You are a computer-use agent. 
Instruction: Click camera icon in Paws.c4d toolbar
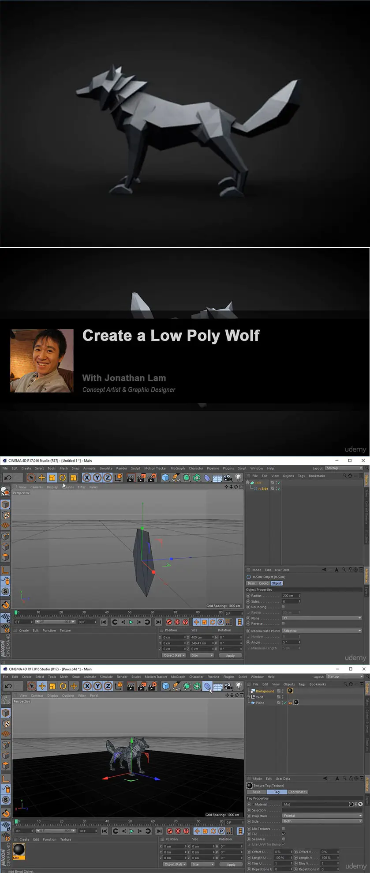tap(228, 686)
